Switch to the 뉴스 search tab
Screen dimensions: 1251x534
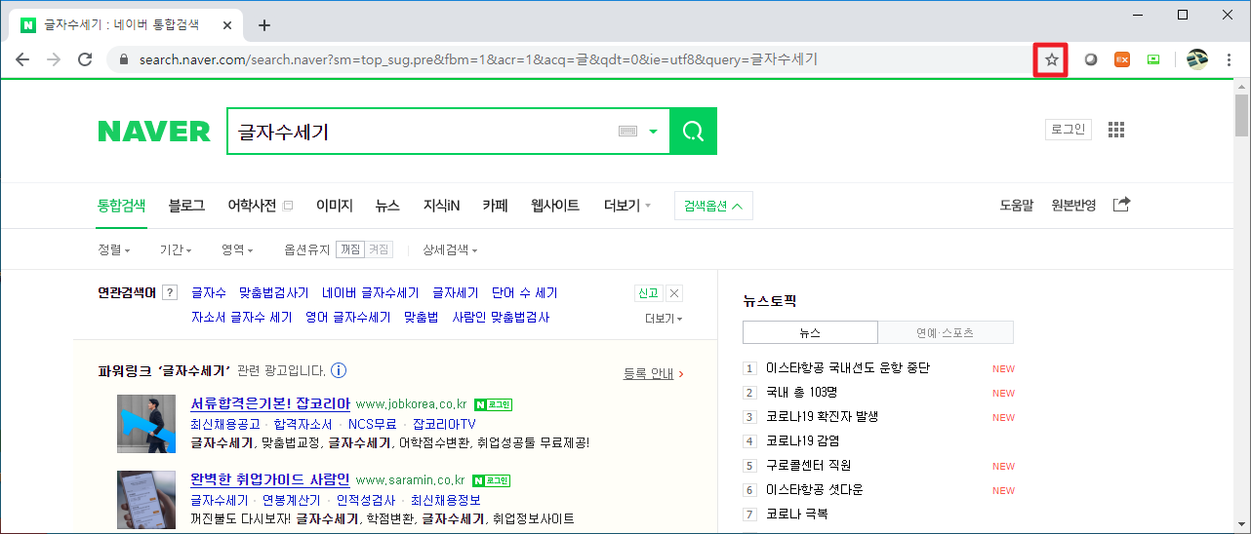(x=387, y=206)
